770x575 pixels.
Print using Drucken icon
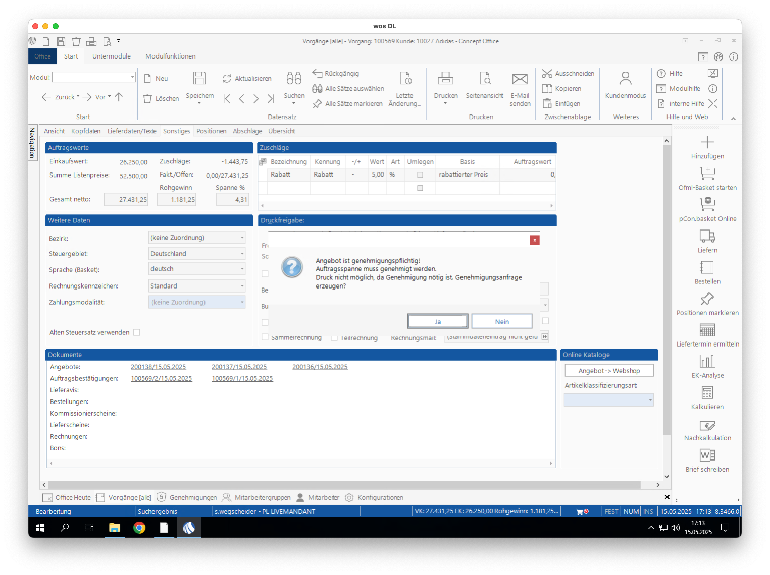coord(445,78)
